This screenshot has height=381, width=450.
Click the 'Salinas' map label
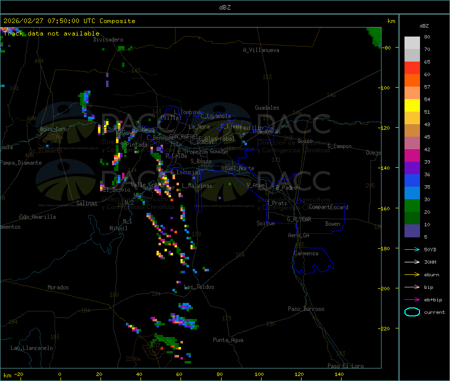(x=86, y=203)
